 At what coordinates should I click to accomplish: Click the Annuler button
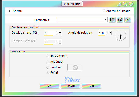(70, 86)
